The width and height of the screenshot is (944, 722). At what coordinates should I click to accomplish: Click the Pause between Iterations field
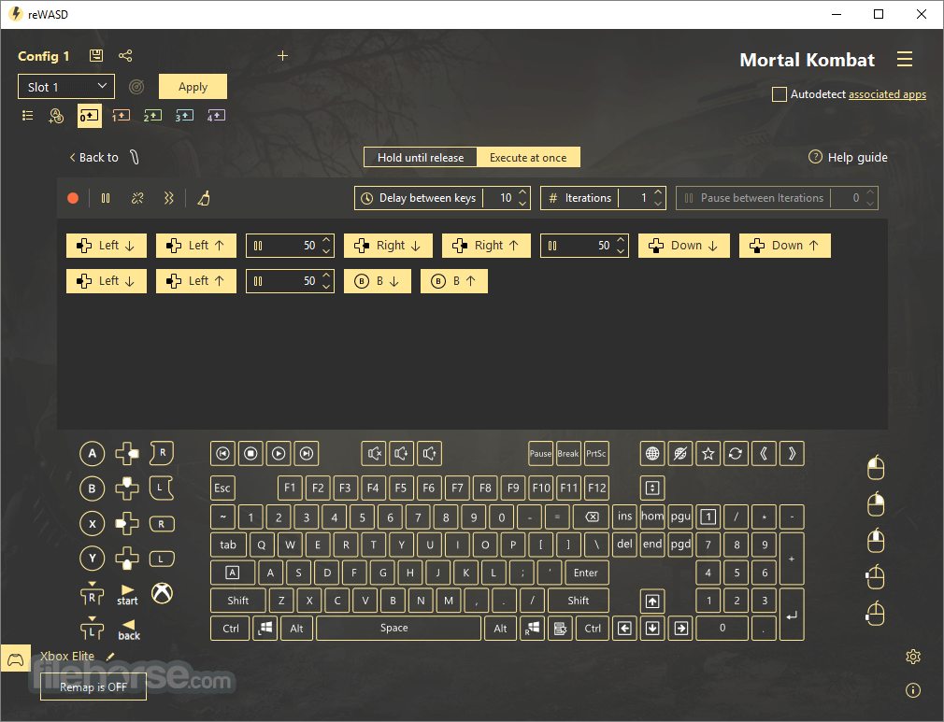pos(777,198)
